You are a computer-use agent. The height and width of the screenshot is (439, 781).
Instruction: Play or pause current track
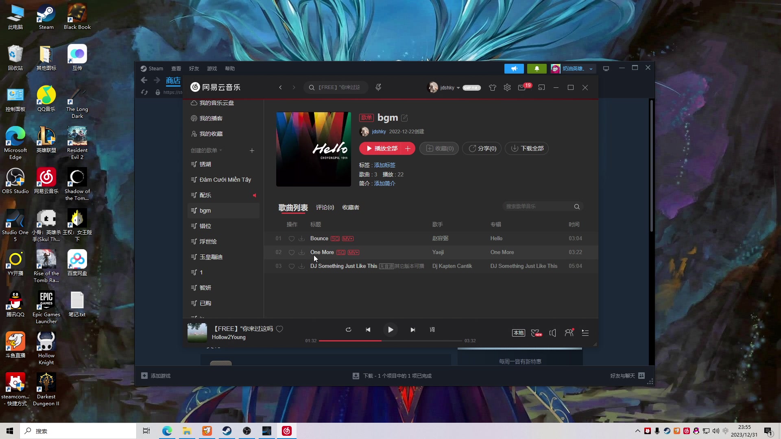(x=390, y=330)
